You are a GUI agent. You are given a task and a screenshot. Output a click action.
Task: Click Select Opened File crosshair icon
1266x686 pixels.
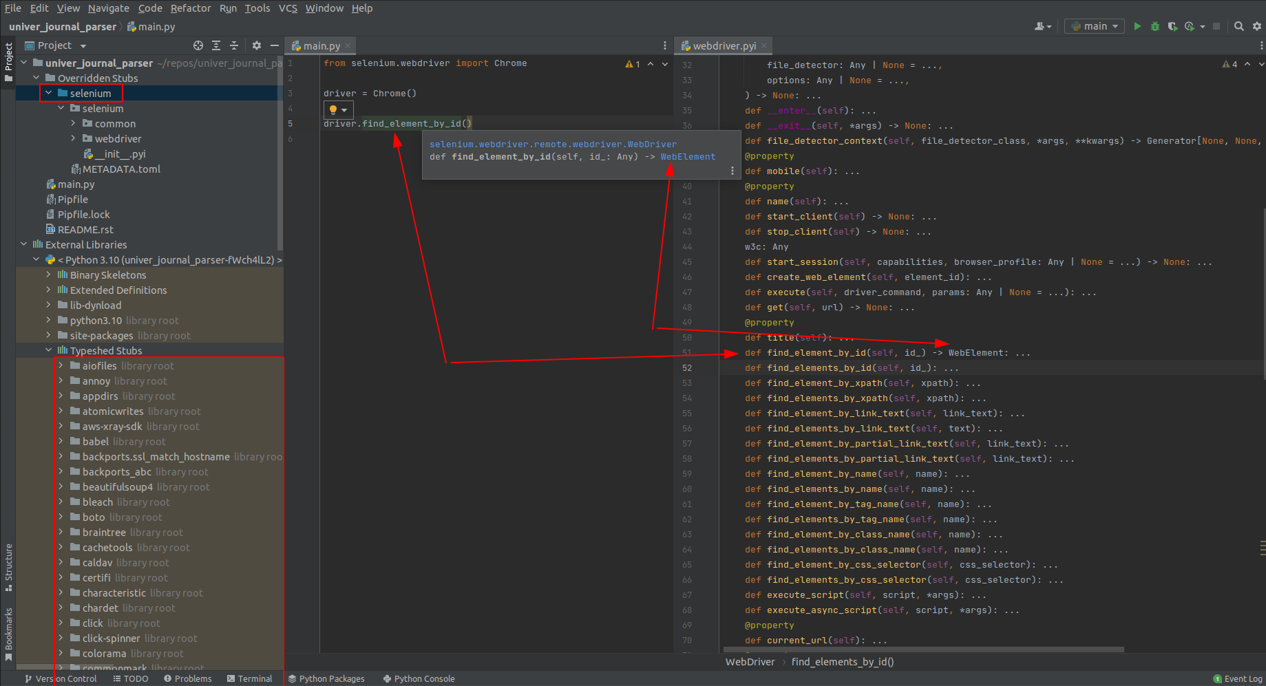198,45
